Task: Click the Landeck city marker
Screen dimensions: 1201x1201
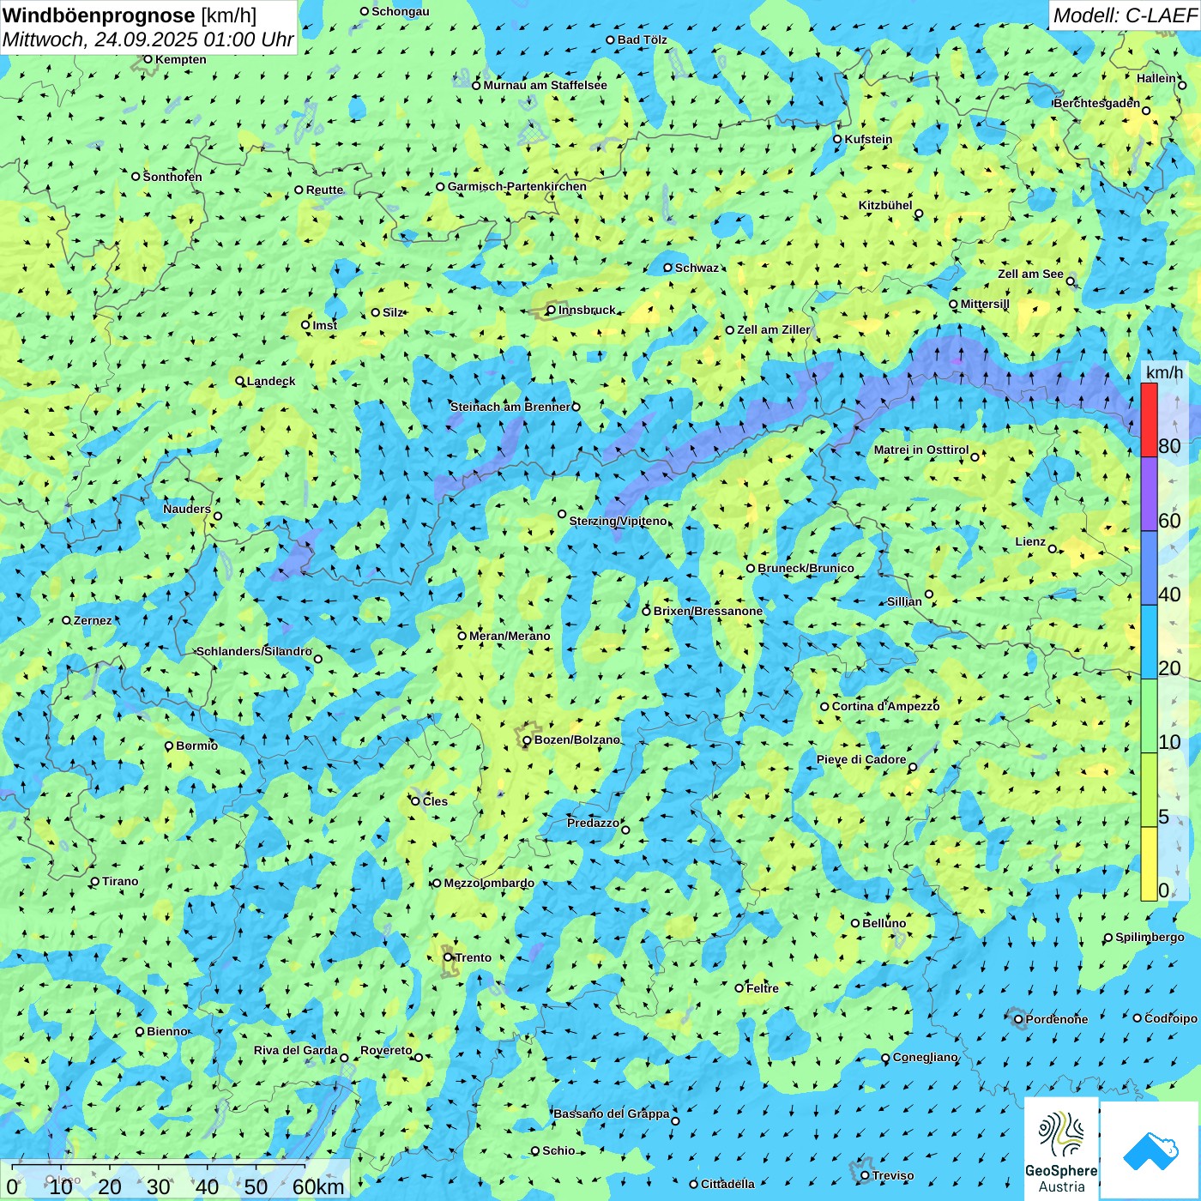Action: (240, 381)
